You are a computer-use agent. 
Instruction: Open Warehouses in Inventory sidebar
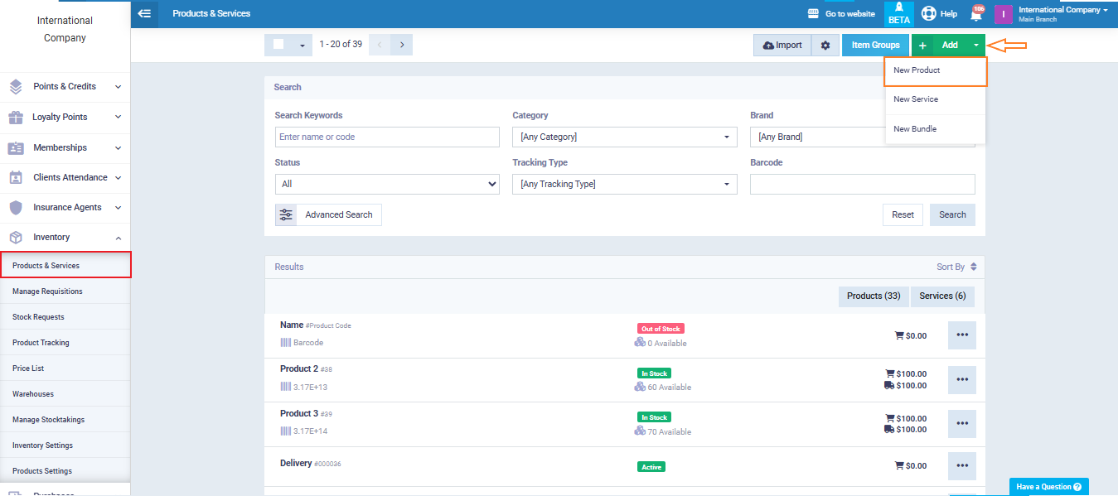click(x=32, y=394)
